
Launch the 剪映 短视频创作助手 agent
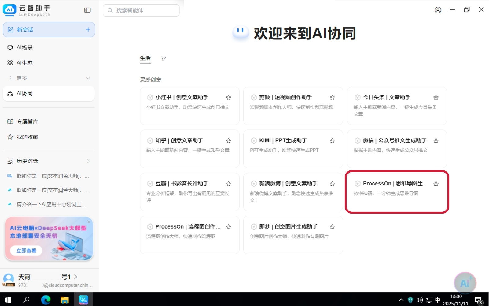pyautogui.click(x=293, y=106)
